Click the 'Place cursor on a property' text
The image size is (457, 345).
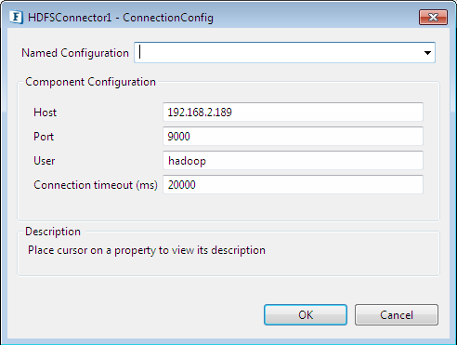(147, 250)
